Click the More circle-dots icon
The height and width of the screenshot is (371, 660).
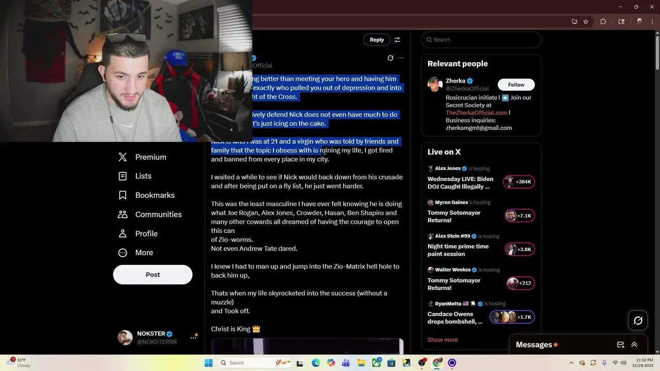(x=123, y=252)
